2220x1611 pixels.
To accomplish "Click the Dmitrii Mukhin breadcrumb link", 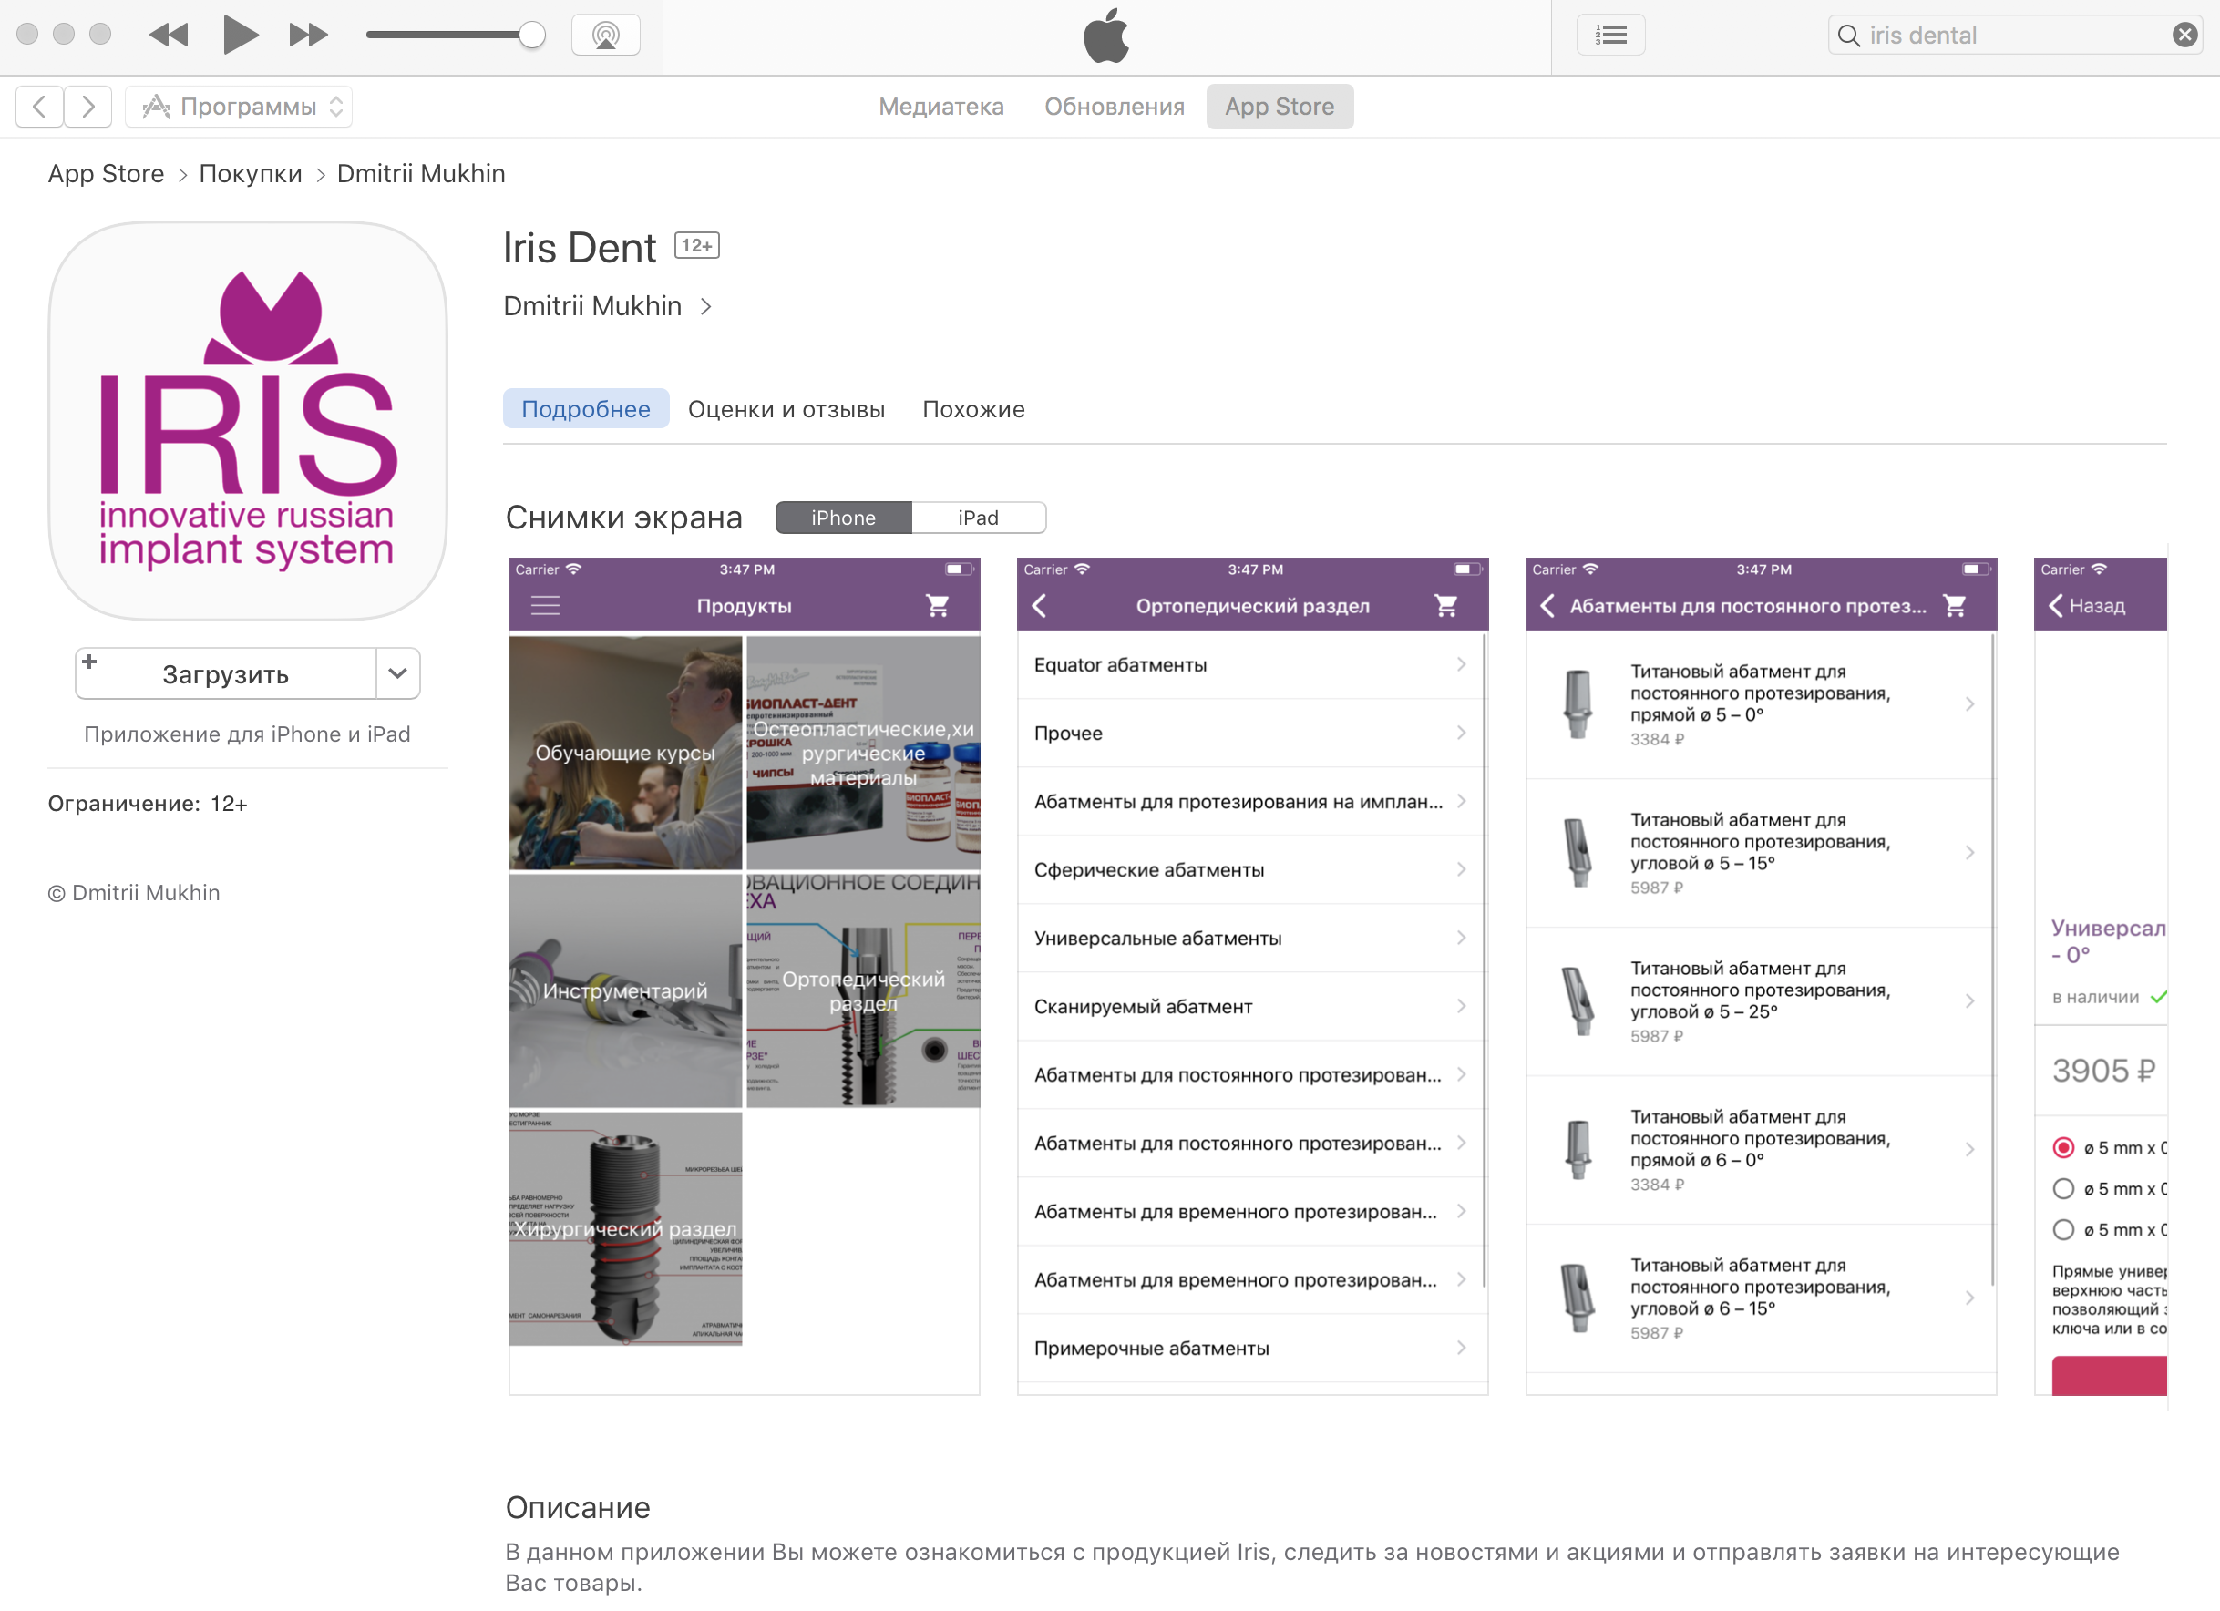I will [421, 173].
